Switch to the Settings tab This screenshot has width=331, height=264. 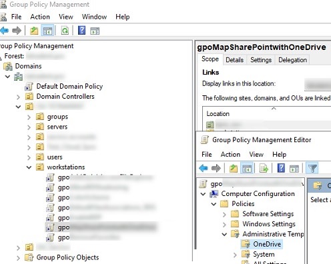(261, 60)
